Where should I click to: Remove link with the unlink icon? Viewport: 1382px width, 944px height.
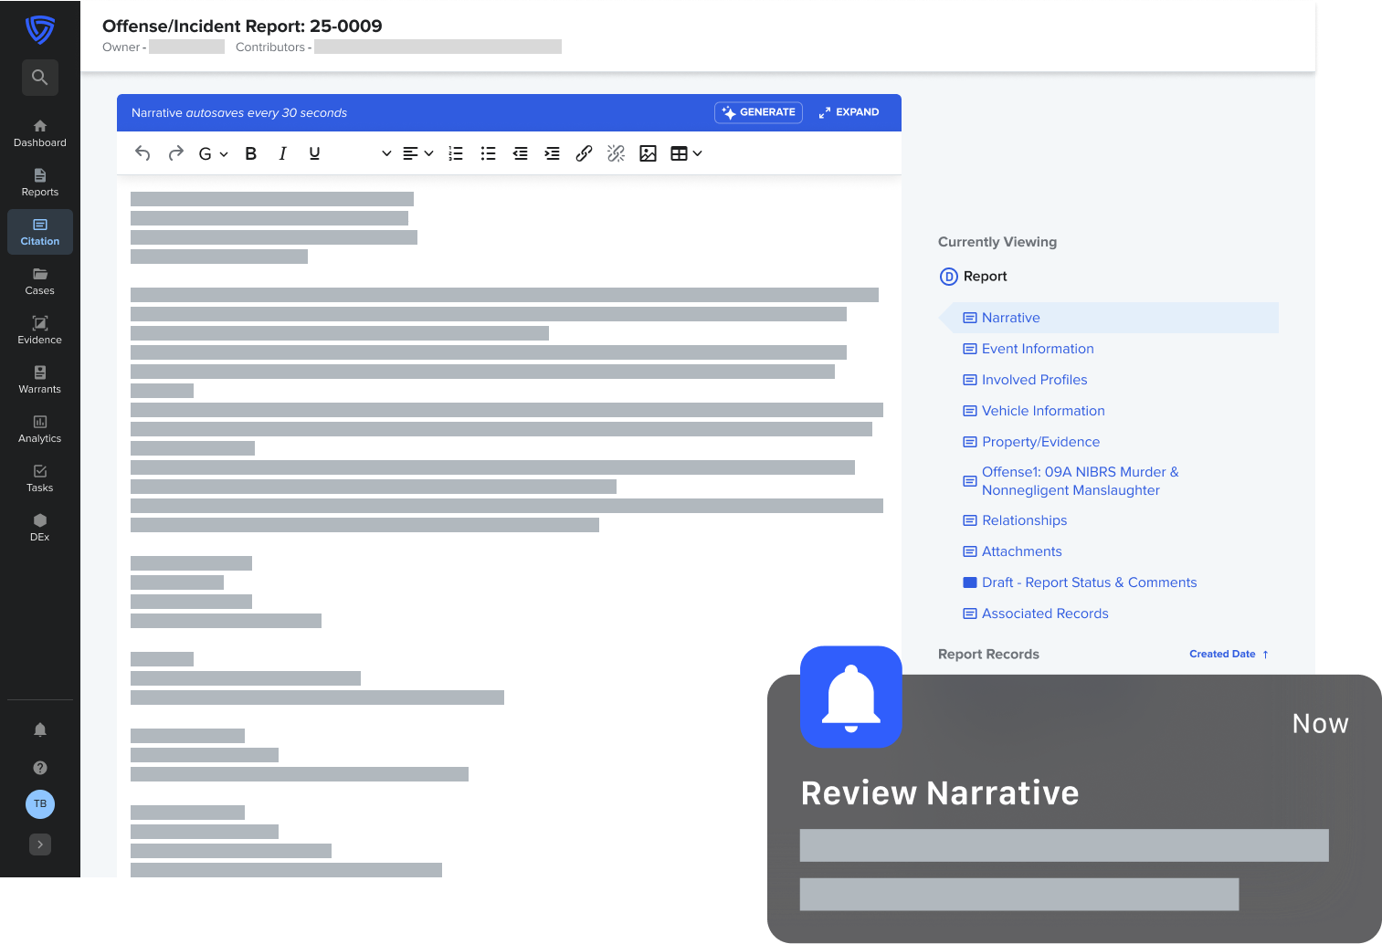coord(616,153)
